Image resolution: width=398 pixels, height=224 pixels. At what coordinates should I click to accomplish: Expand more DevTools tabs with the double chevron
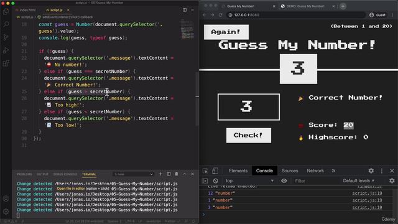click(333, 171)
